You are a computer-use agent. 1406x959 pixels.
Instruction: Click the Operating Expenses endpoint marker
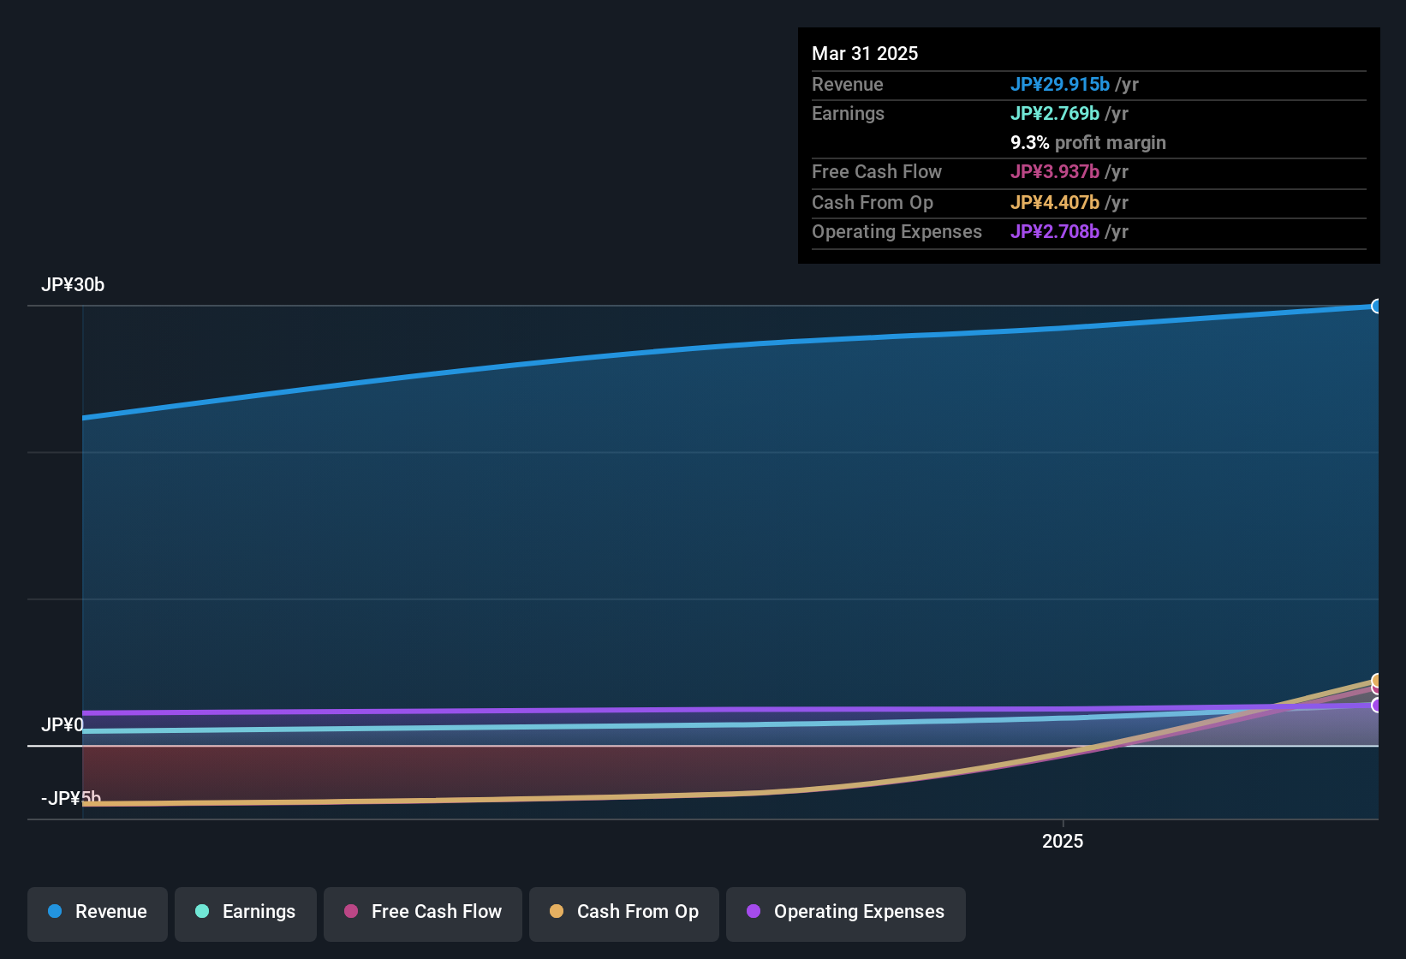coord(1377,706)
